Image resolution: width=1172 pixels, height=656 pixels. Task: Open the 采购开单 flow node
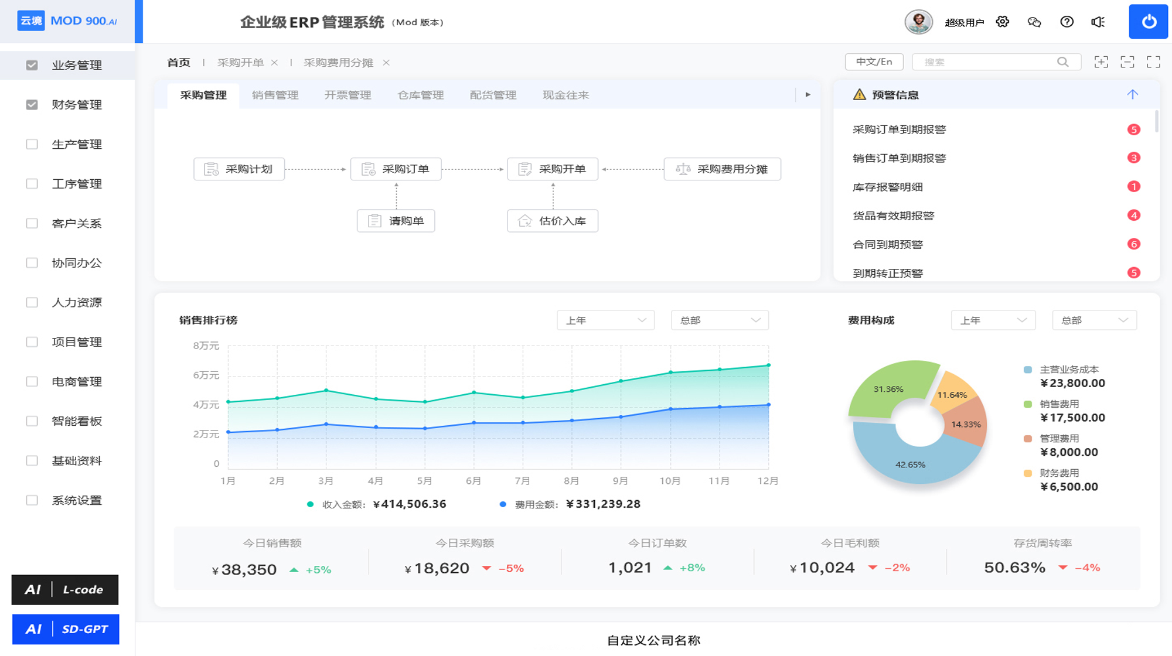click(553, 169)
